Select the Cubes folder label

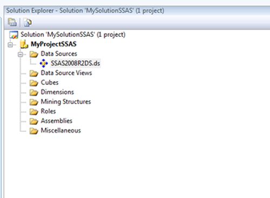pos(50,82)
